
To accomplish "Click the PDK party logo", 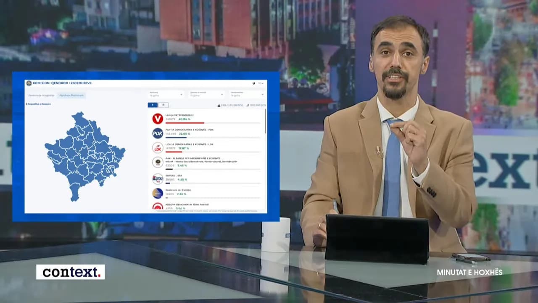I will click(158, 133).
